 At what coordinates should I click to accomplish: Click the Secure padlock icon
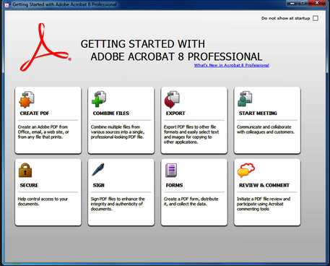click(x=25, y=170)
